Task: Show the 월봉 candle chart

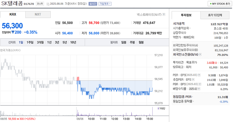Action: (x=141, y=42)
